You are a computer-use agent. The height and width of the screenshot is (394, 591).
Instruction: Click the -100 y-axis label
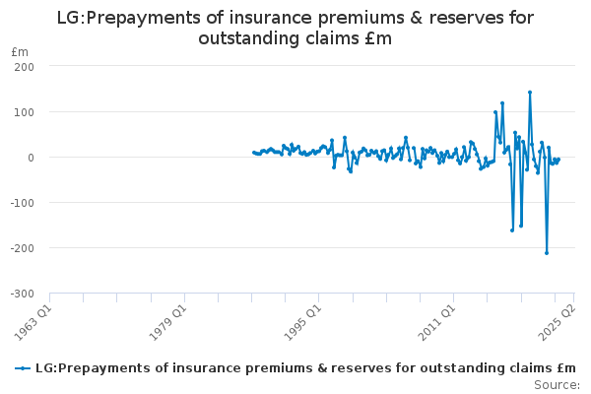click(x=22, y=203)
